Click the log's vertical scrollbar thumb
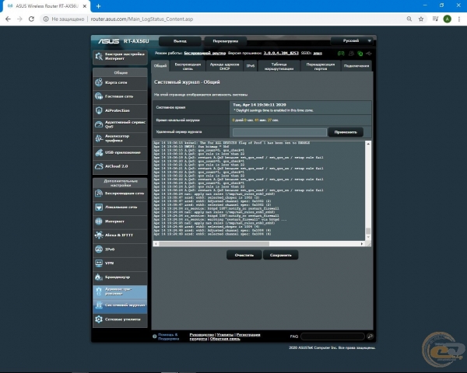 [x=368, y=231]
